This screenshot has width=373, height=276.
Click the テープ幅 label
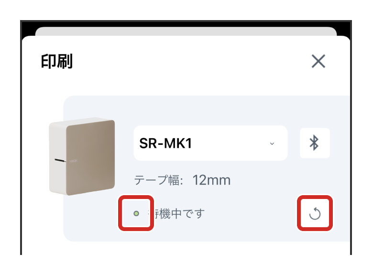(x=158, y=180)
